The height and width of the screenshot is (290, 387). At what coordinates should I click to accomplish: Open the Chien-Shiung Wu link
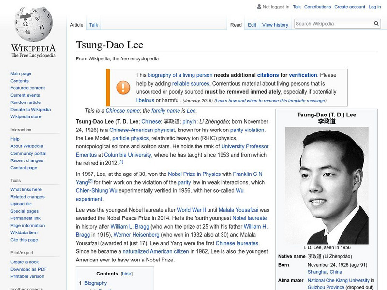coord(96,190)
